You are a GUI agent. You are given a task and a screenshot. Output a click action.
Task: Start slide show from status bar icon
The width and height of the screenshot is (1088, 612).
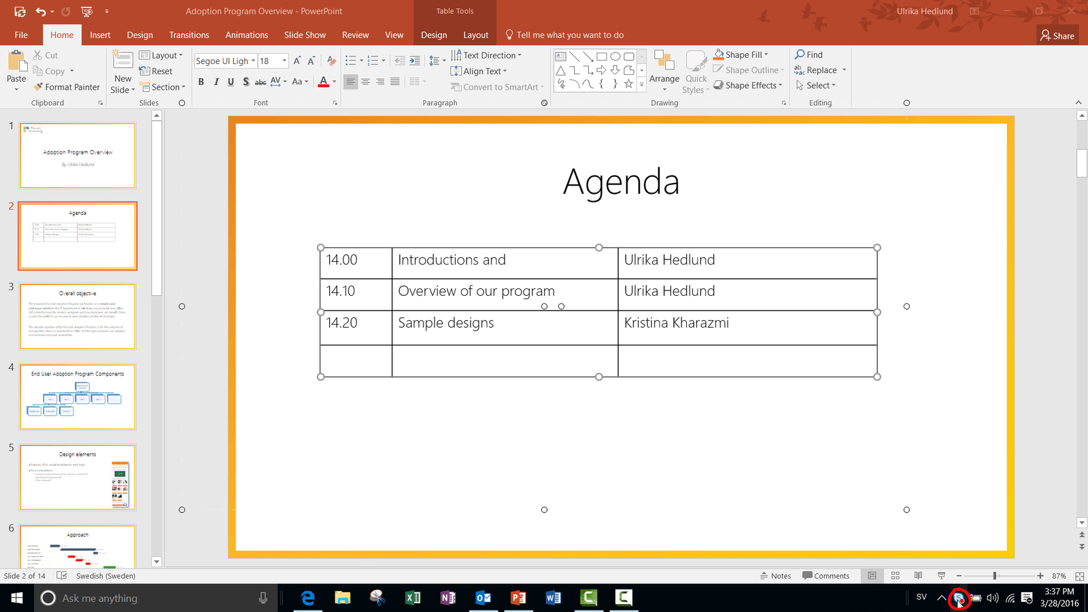coord(941,576)
